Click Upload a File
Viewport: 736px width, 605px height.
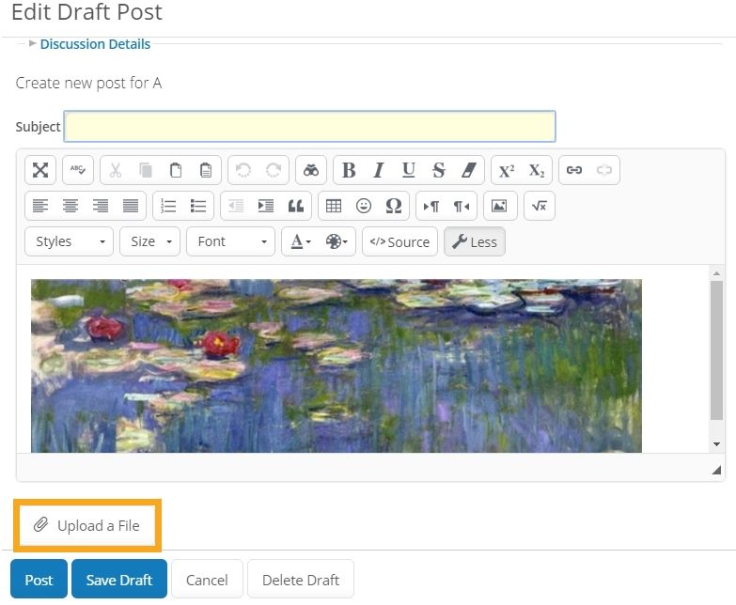point(87,525)
